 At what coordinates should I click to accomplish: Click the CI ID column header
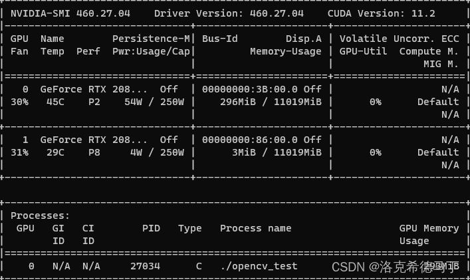click(88, 235)
